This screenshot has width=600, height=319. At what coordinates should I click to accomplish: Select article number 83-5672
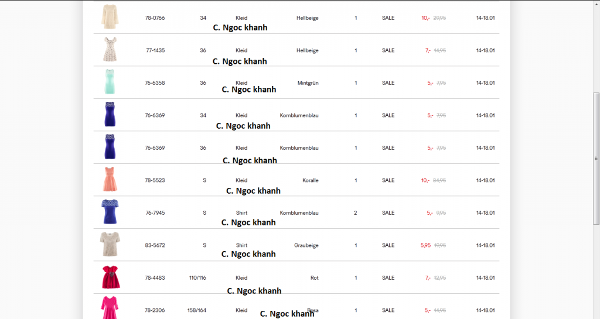coord(155,245)
